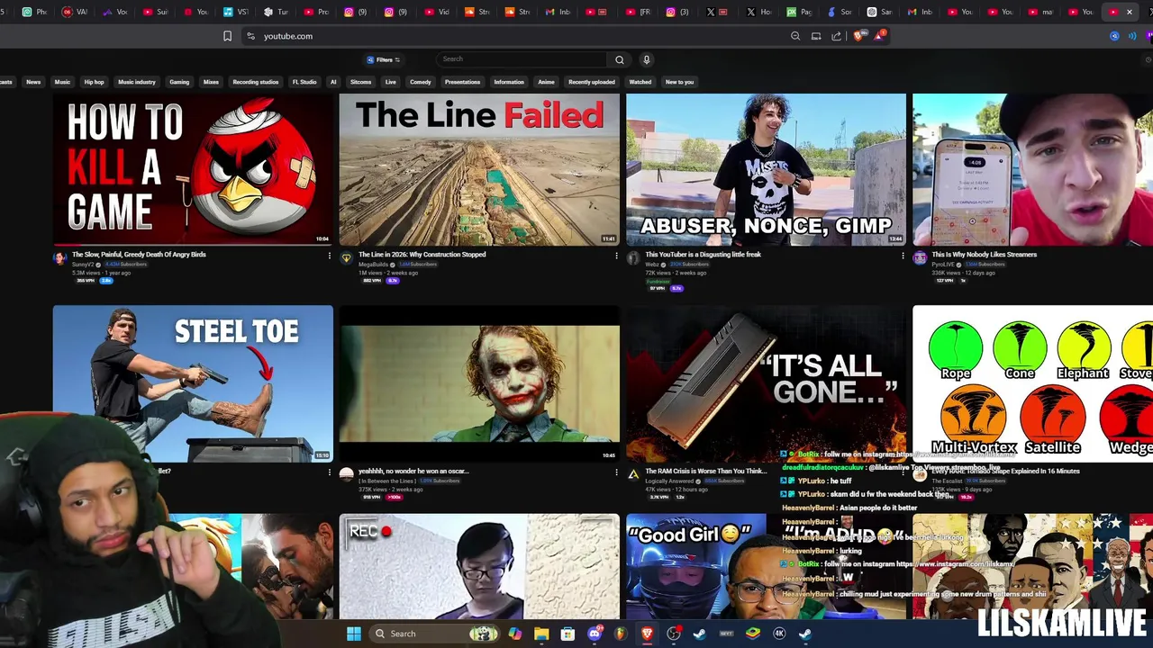Activate the voice search microphone icon

click(x=646, y=59)
